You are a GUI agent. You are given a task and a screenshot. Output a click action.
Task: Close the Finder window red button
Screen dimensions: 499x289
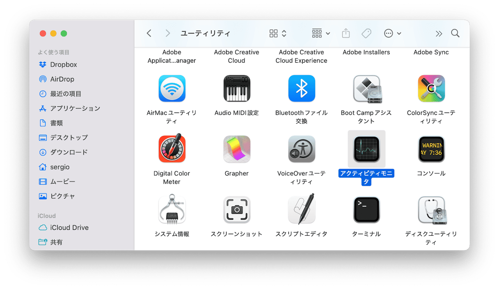tap(43, 34)
